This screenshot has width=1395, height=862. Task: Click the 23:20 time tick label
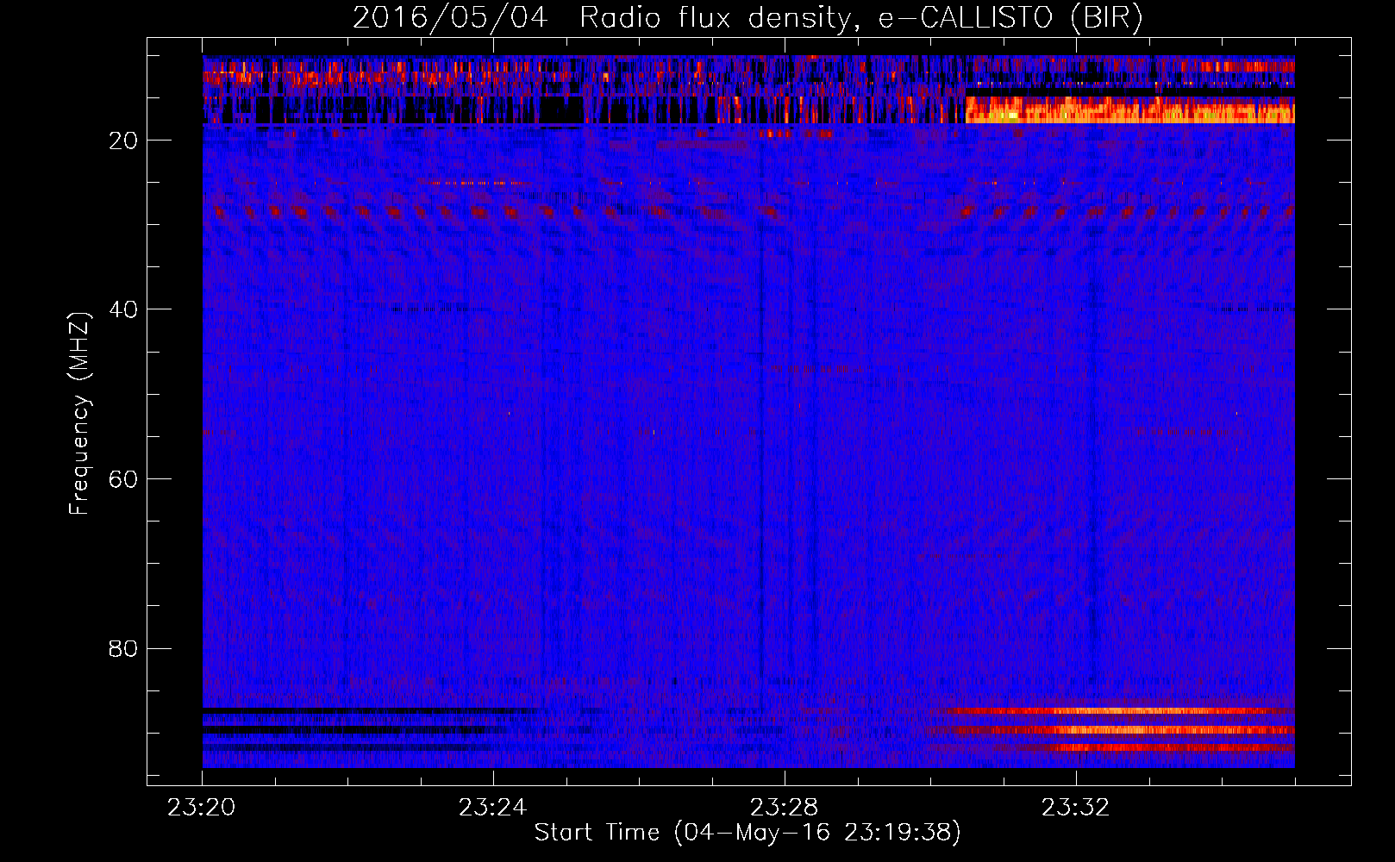[x=202, y=808]
